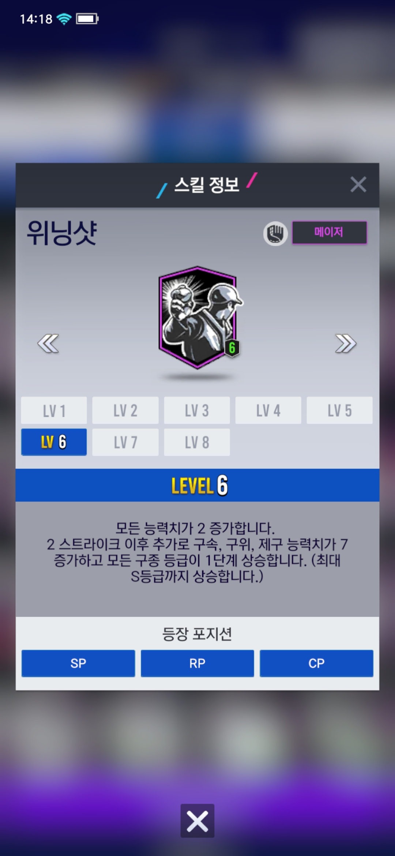Tap the RP position button
This screenshot has height=856, width=395.
(197, 663)
